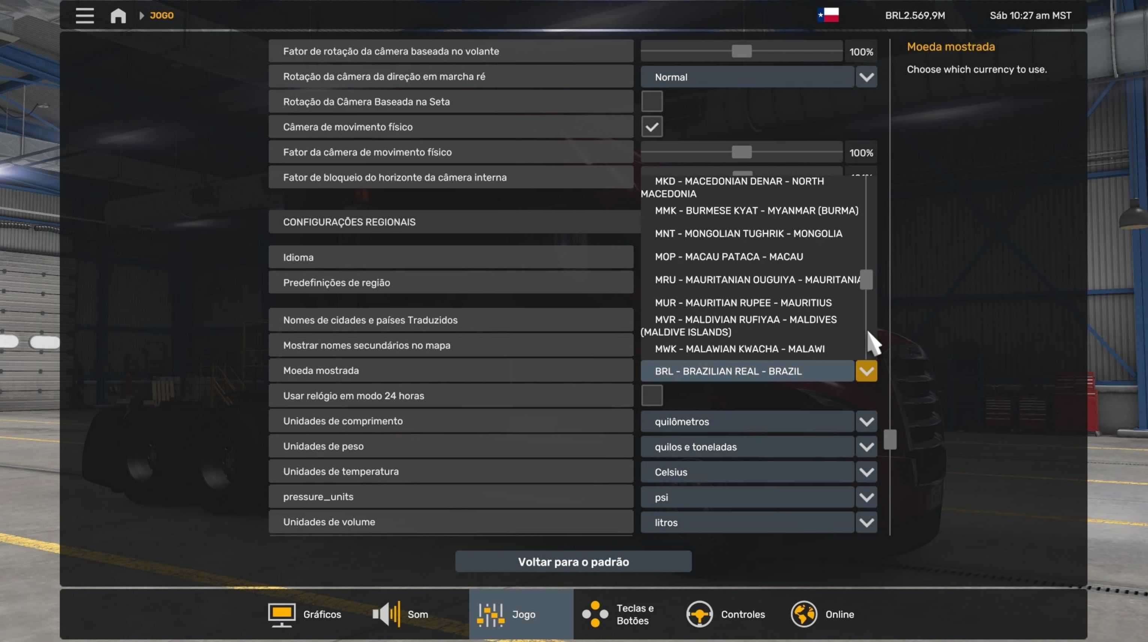Viewport: 1148px width, 642px height.
Task: Open Controles steering wheel icon
Action: click(699, 614)
